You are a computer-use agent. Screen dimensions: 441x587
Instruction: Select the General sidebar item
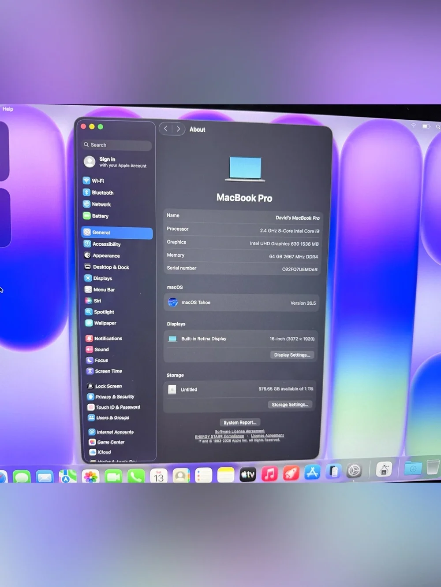point(117,233)
